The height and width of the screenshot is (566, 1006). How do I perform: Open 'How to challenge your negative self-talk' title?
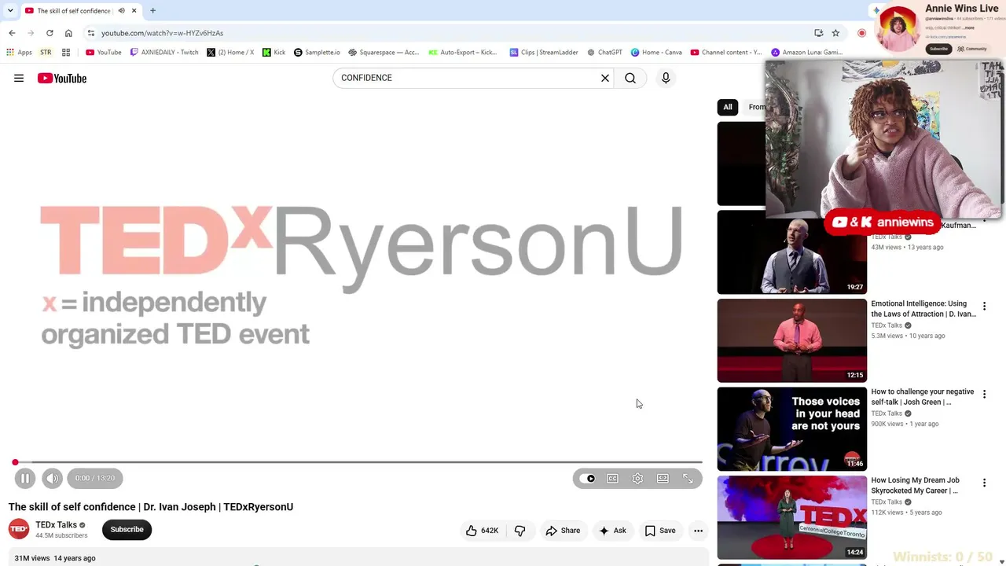pos(923,397)
